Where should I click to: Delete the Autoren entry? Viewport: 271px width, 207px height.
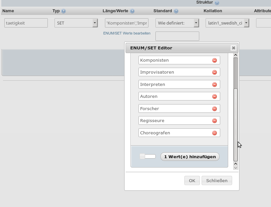click(215, 97)
